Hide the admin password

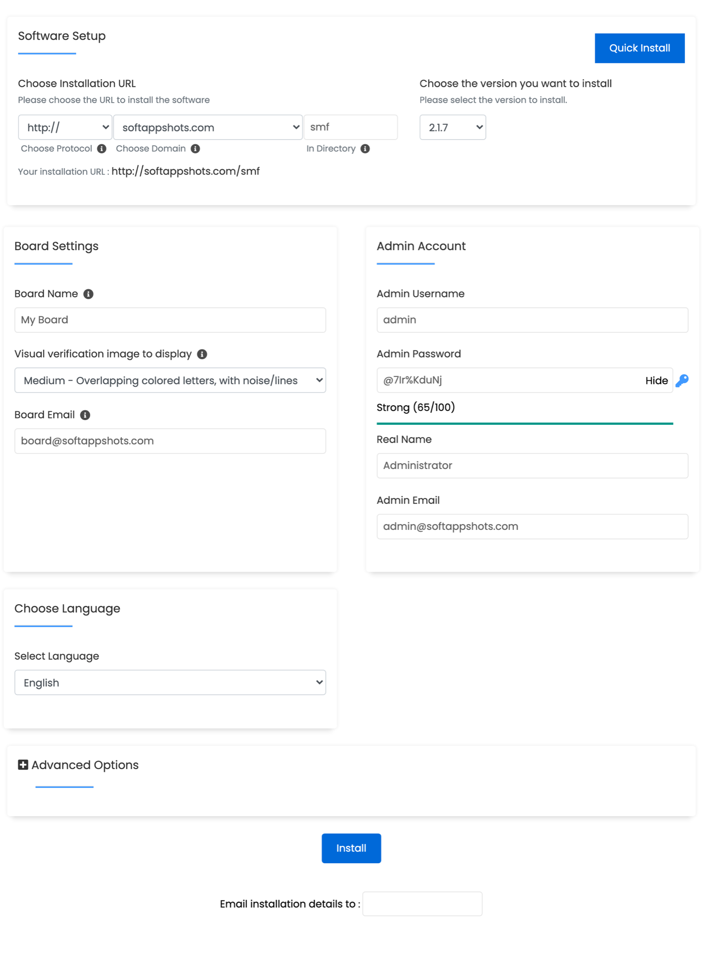[x=656, y=380]
